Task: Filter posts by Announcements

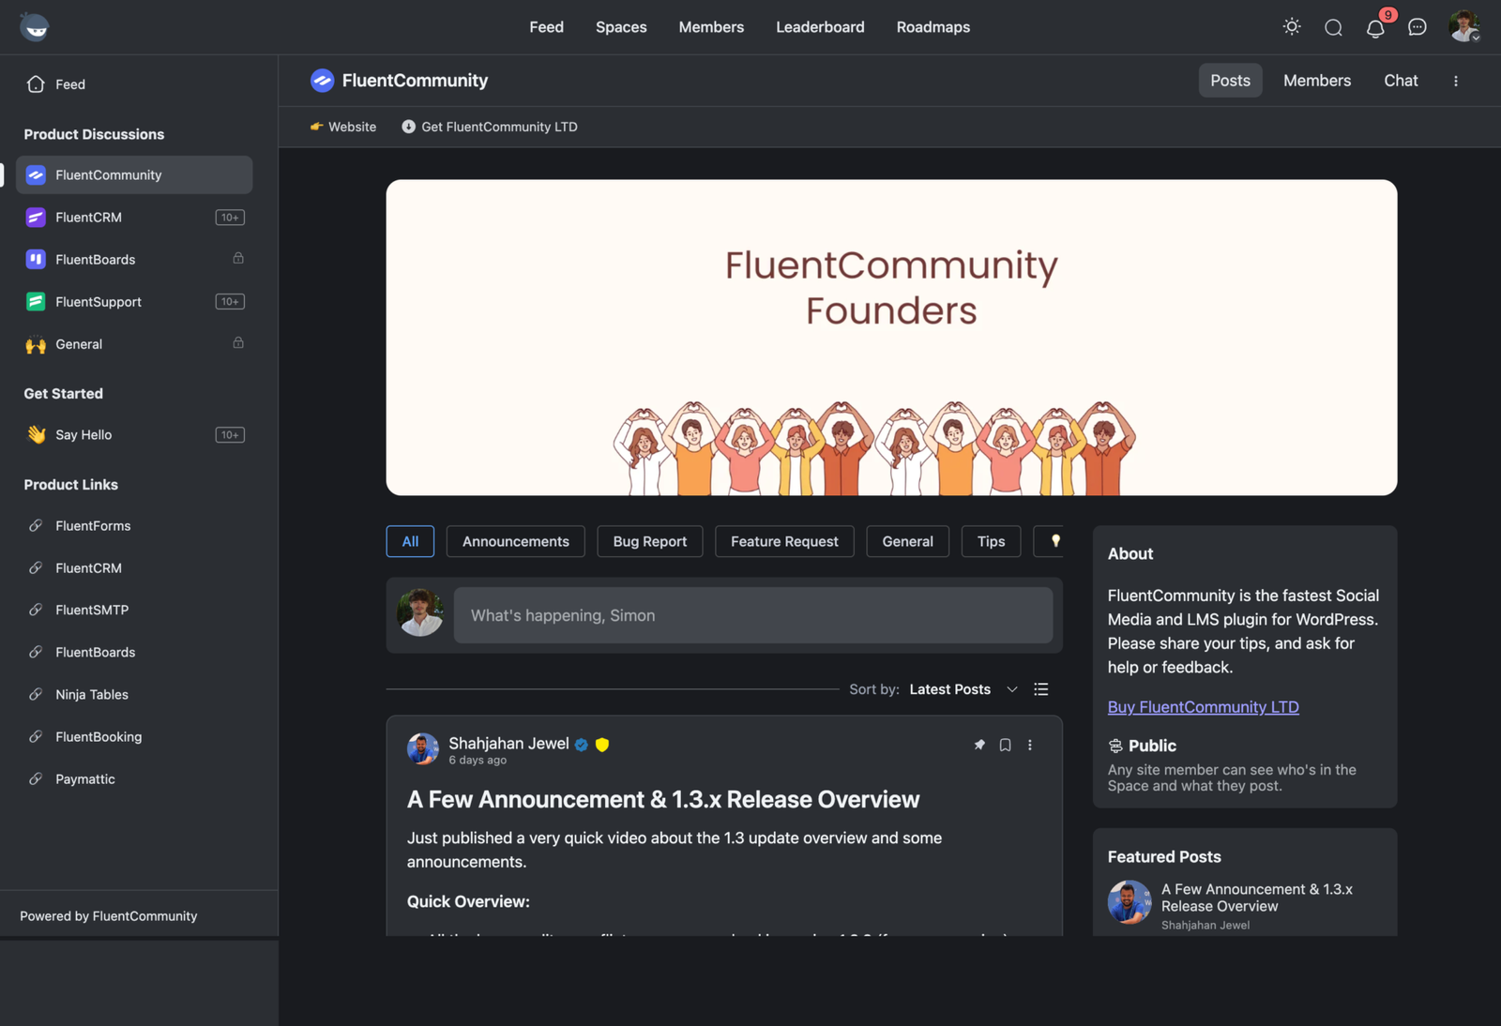Action: (516, 541)
